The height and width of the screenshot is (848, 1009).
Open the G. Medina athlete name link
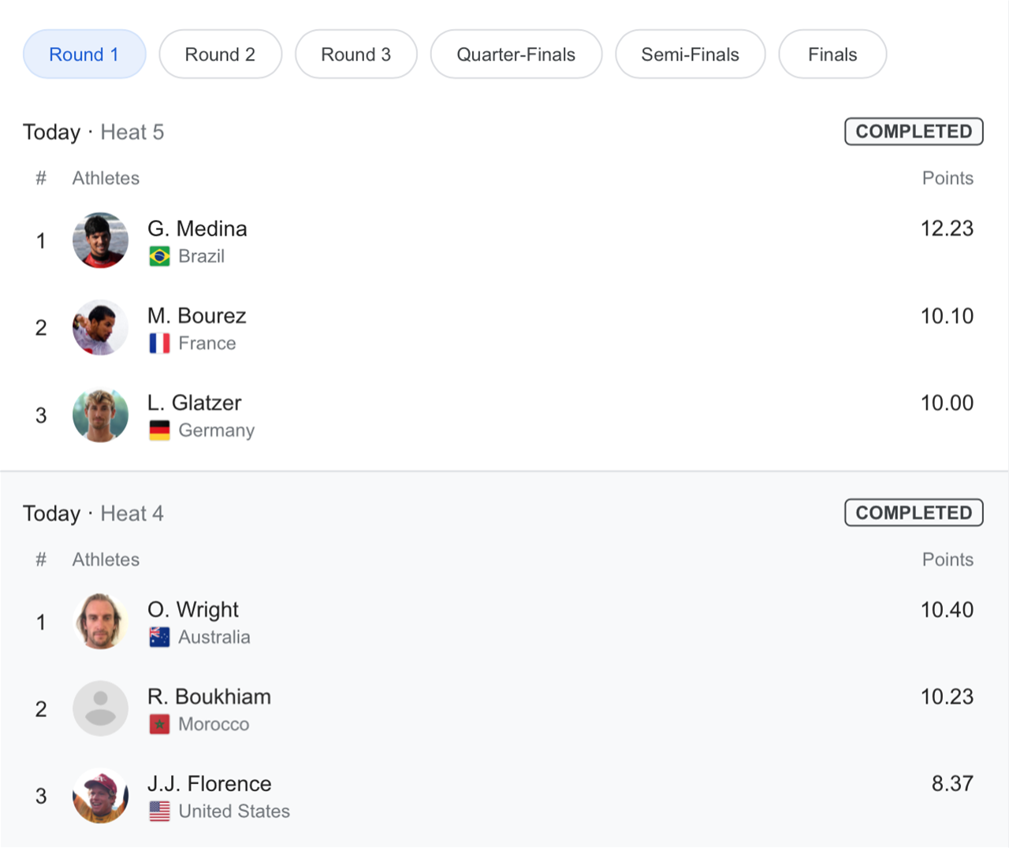(197, 229)
